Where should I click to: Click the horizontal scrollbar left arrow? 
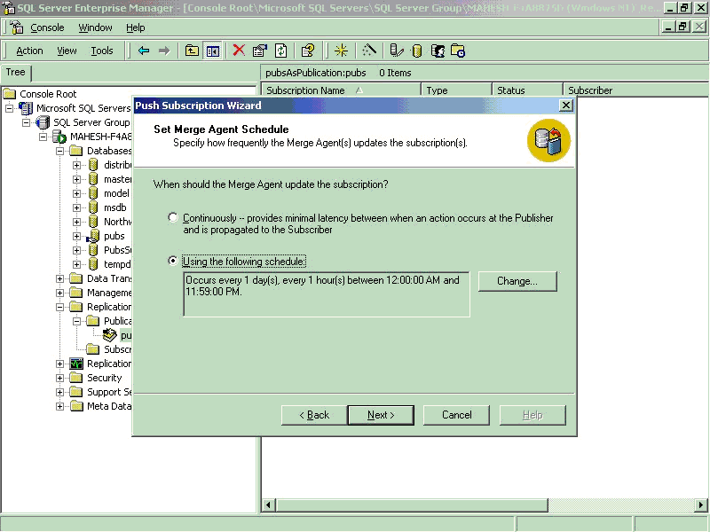coord(268,505)
